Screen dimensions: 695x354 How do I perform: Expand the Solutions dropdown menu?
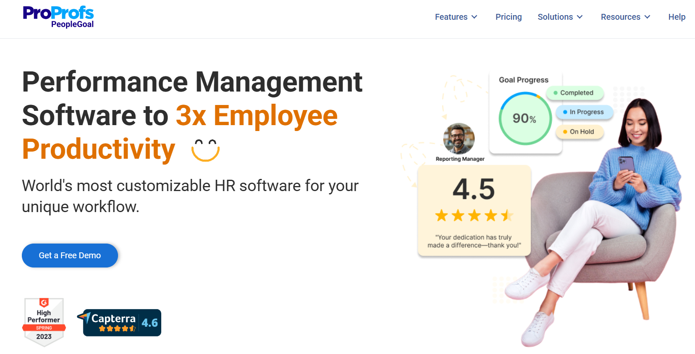560,17
